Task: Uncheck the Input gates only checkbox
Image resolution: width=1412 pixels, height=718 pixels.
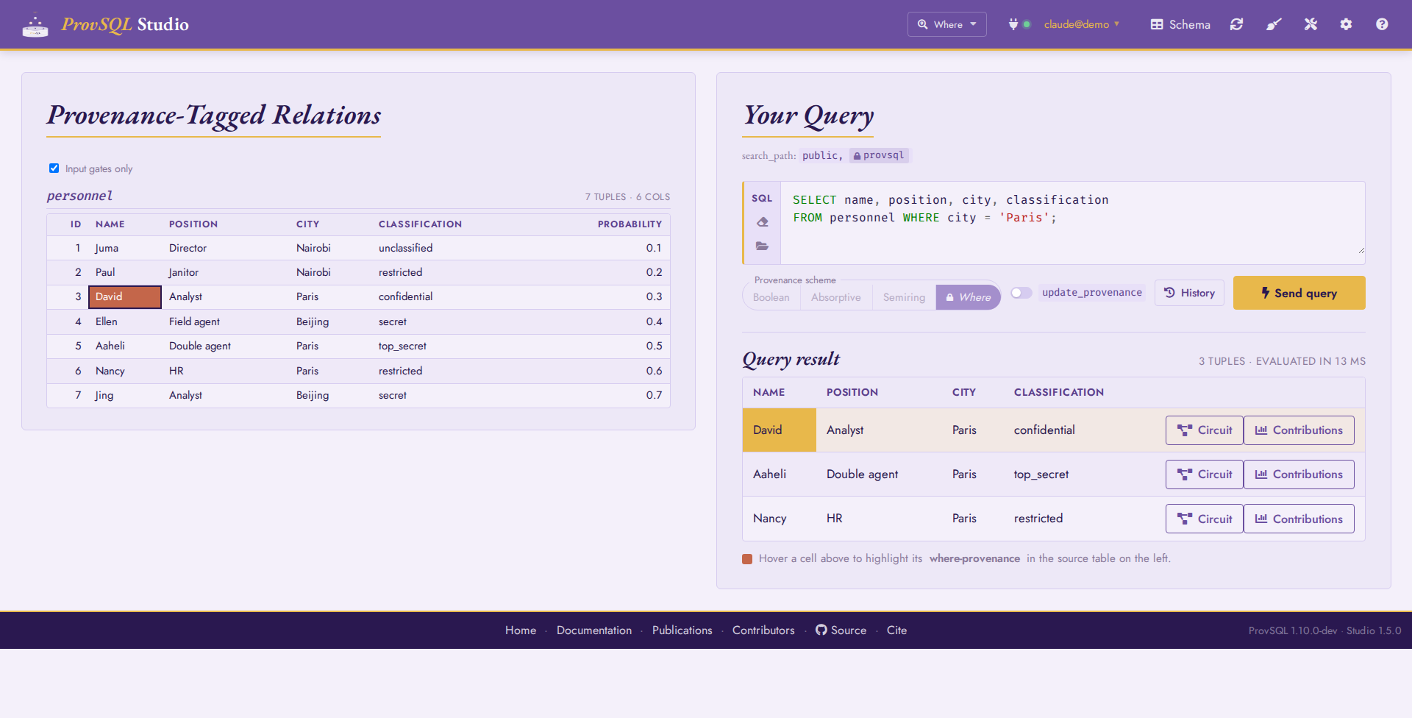Action: point(54,168)
